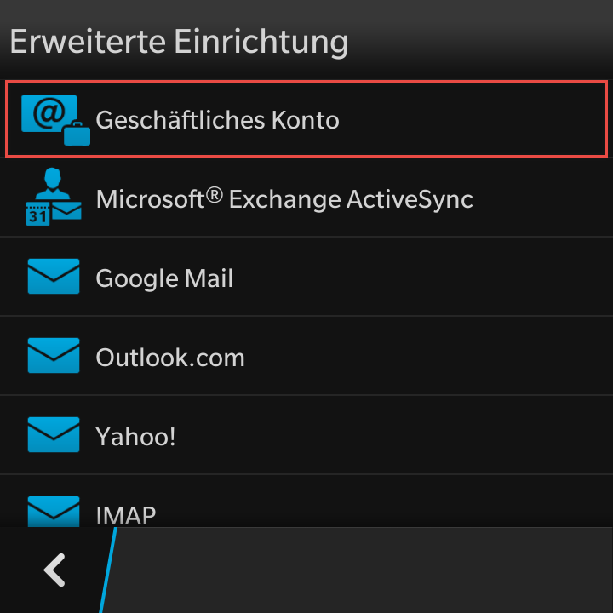The image size is (613, 613).
Task: Choose the Outlook.com label
Action: [170, 358]
